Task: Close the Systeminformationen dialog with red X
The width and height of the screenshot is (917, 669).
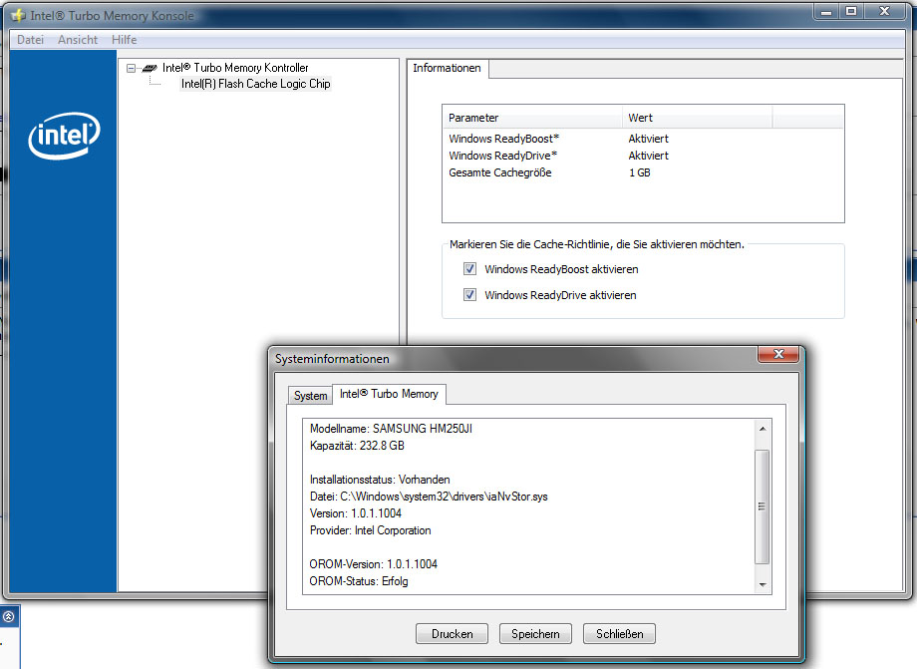Action: (x=778, y=354)
